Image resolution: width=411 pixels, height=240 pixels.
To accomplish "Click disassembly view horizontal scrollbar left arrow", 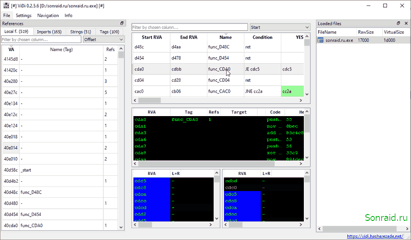I will point(135,164).
